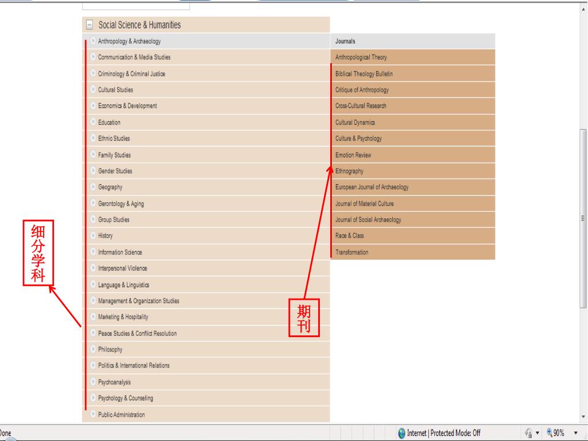Expand arrow beside Economics & Development
Image resolution: width=588 pixels, height=441 pixels.
pyautogui.click(x=93, y=106)
